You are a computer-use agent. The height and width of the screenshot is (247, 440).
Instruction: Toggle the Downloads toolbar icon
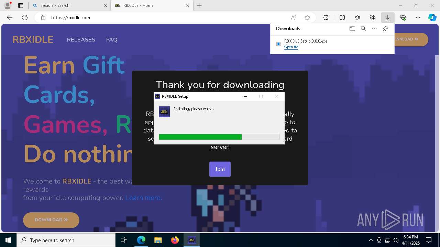387,17
